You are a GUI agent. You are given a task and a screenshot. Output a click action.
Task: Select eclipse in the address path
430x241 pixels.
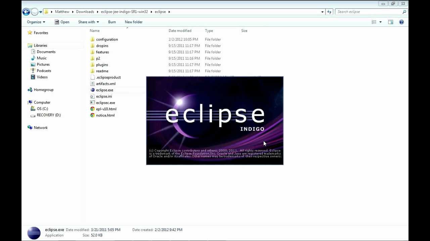[x=160, y=12]
